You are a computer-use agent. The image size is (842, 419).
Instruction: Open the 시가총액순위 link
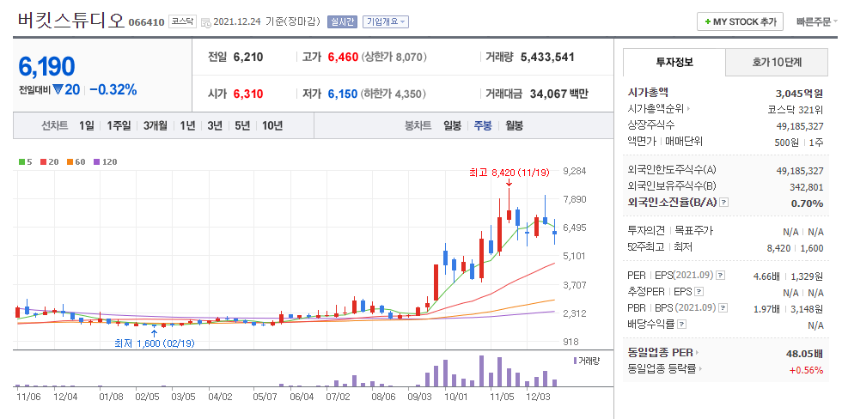pyautogui.click(x=656, y=109)
